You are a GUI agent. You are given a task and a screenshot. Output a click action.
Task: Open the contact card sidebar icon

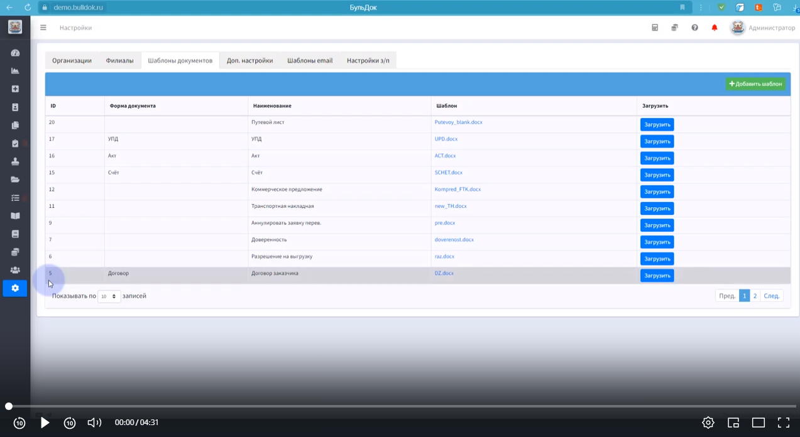tap(15, 107)
